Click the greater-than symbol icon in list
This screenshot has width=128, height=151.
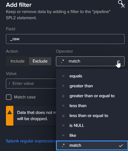click(x=63, y=86)
